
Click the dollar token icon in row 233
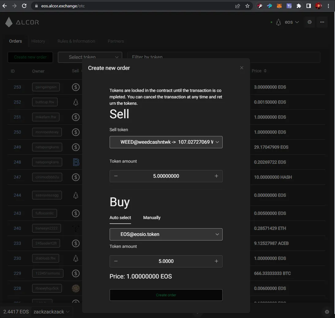pos(76,243)
